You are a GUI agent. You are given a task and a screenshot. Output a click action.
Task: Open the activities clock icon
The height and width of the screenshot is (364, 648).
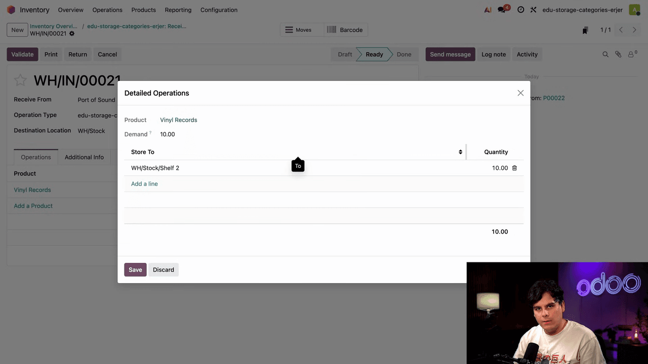pyautogui.click(x=520, y=10)
